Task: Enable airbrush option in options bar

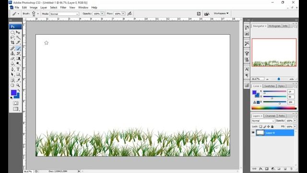Action: point(130,13)
